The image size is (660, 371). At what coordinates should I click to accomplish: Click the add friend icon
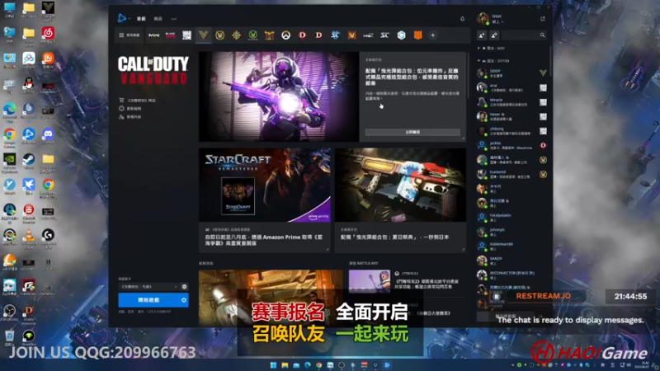(482, 35)
